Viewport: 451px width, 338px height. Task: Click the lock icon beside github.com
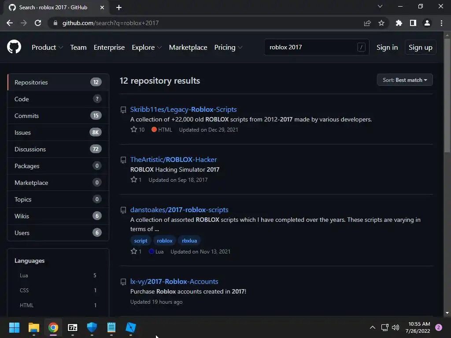tap(55, 23)
